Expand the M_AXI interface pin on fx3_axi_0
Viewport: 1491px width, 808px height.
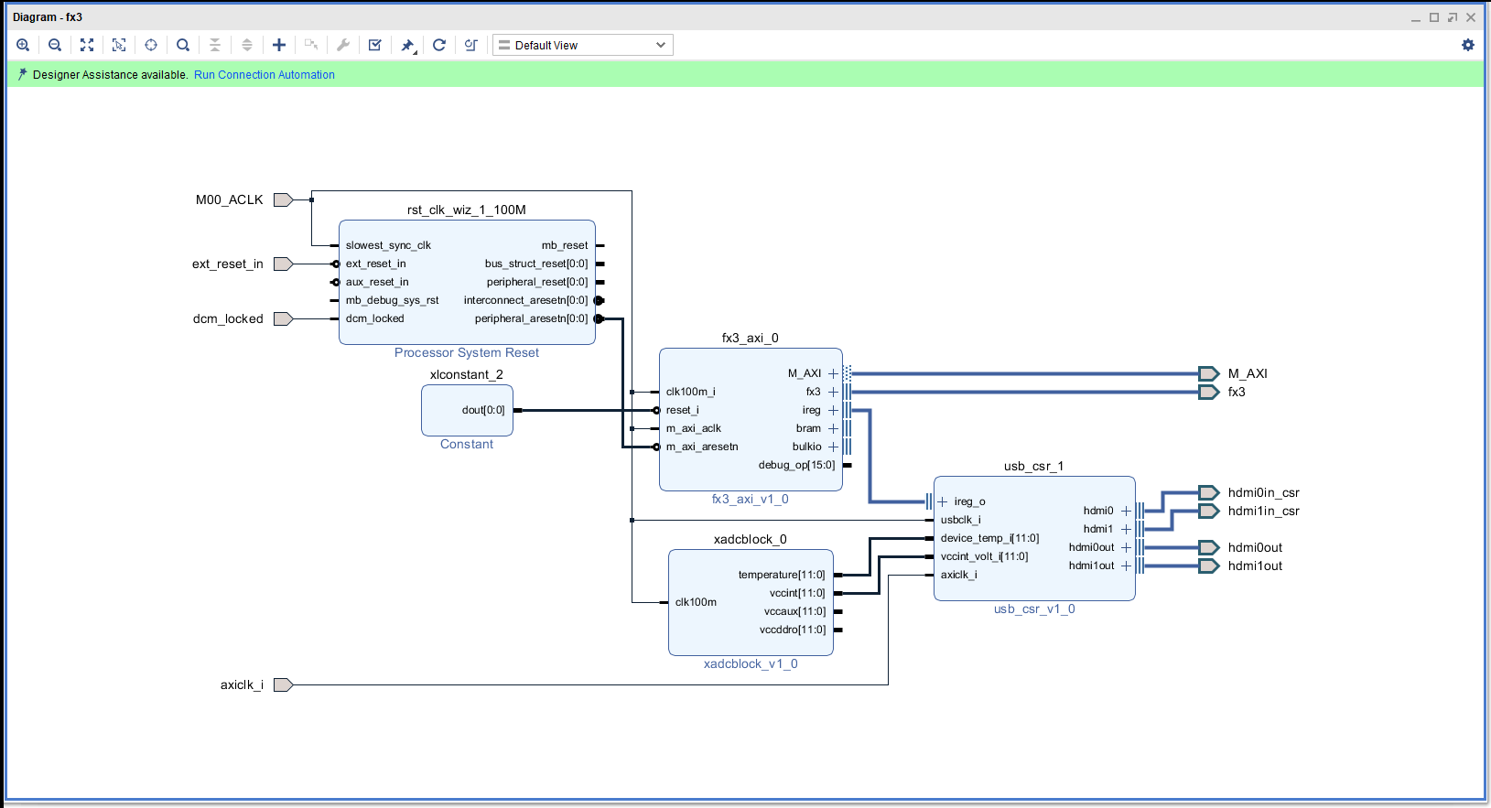pyautogui.click(x=833, y=373)
